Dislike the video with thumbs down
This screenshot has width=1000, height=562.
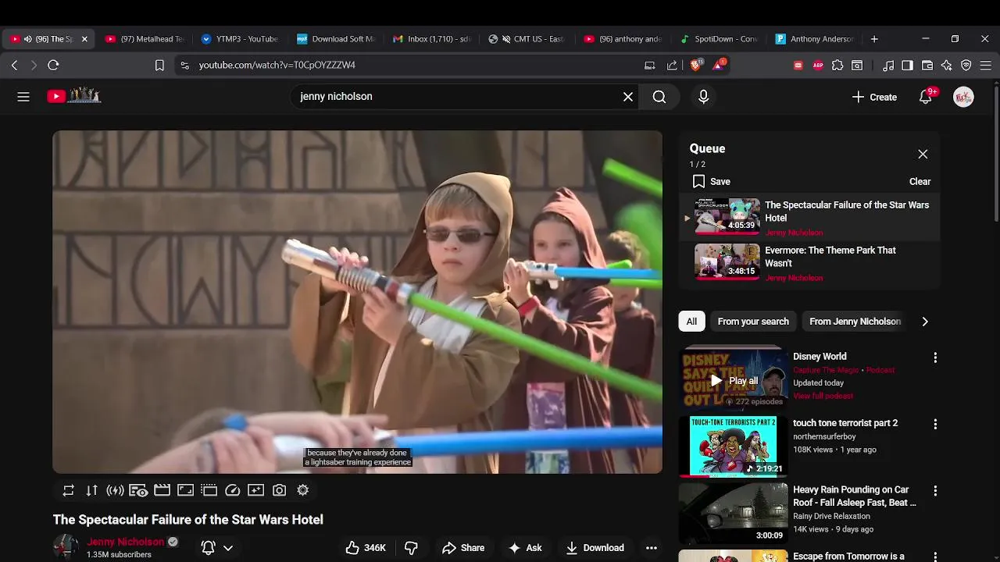pos(411,548)
